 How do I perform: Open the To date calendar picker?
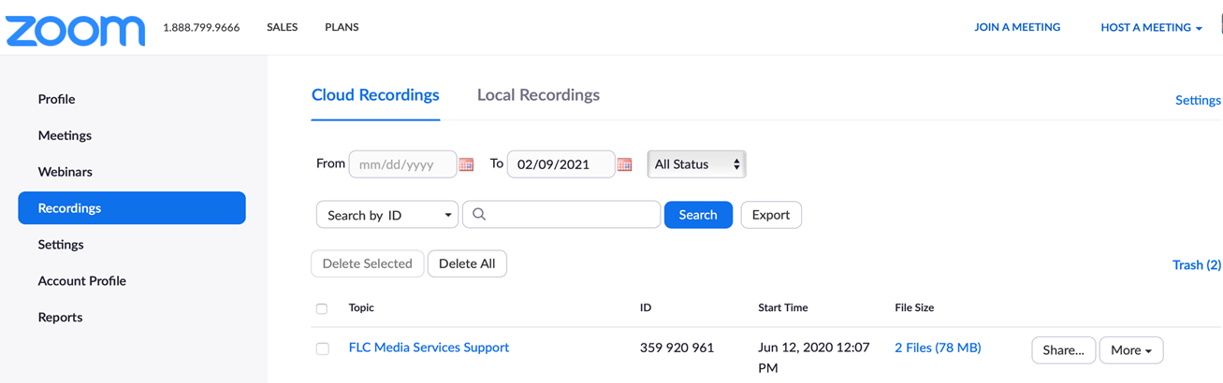click(624, 164)
